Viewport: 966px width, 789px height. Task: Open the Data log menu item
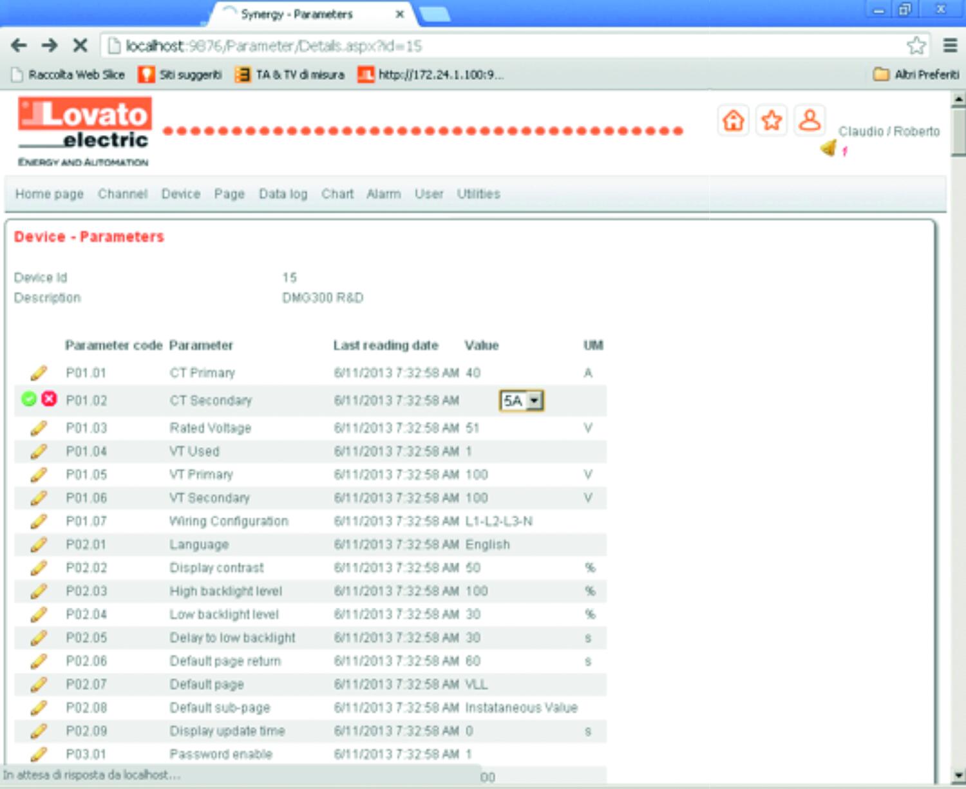coord(282,194)
